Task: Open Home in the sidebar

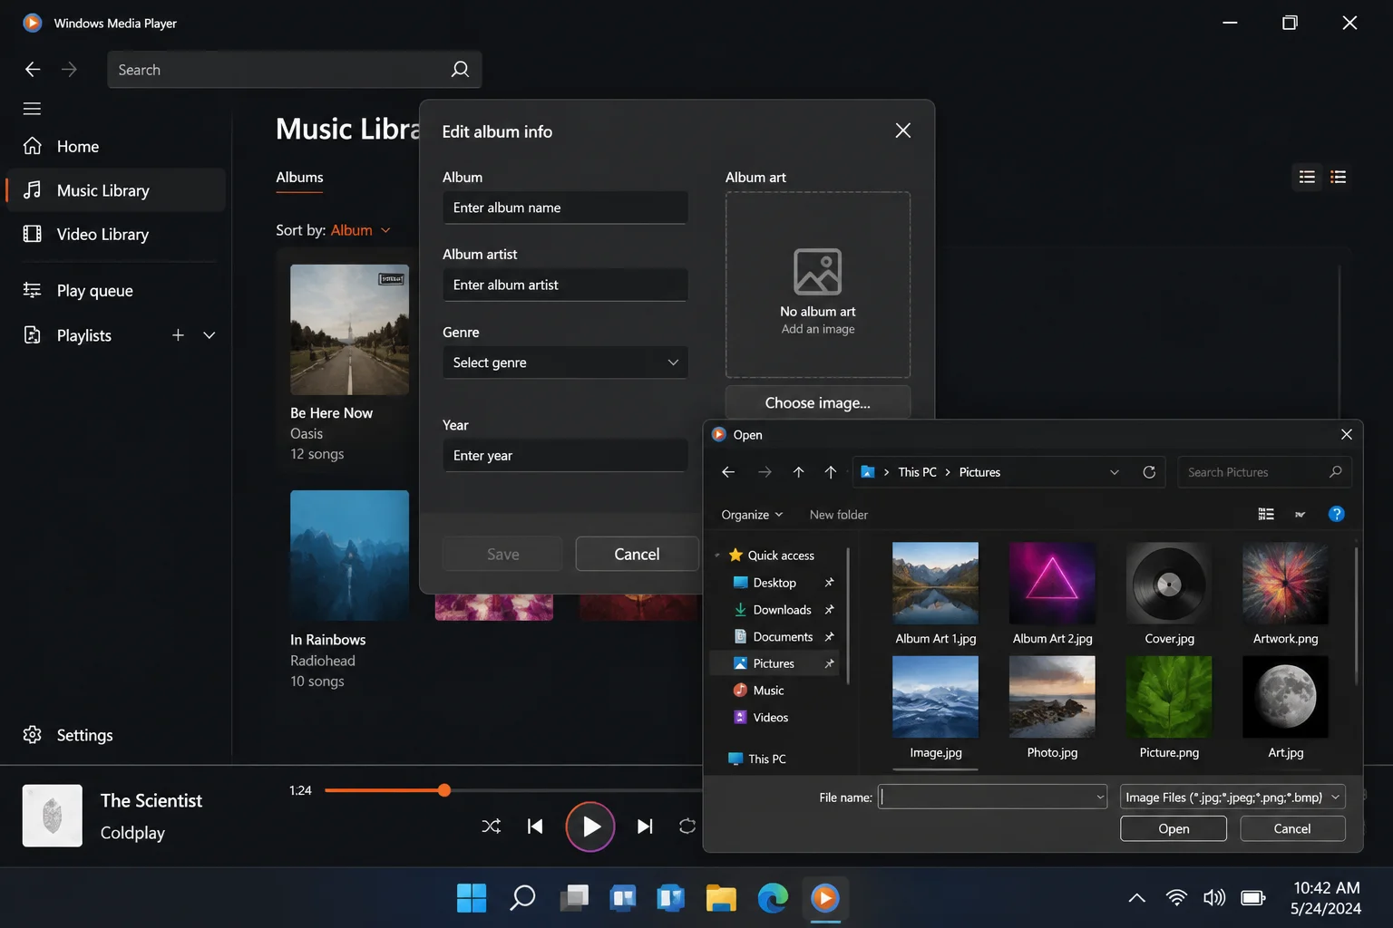Action: (x=116, y=146)
